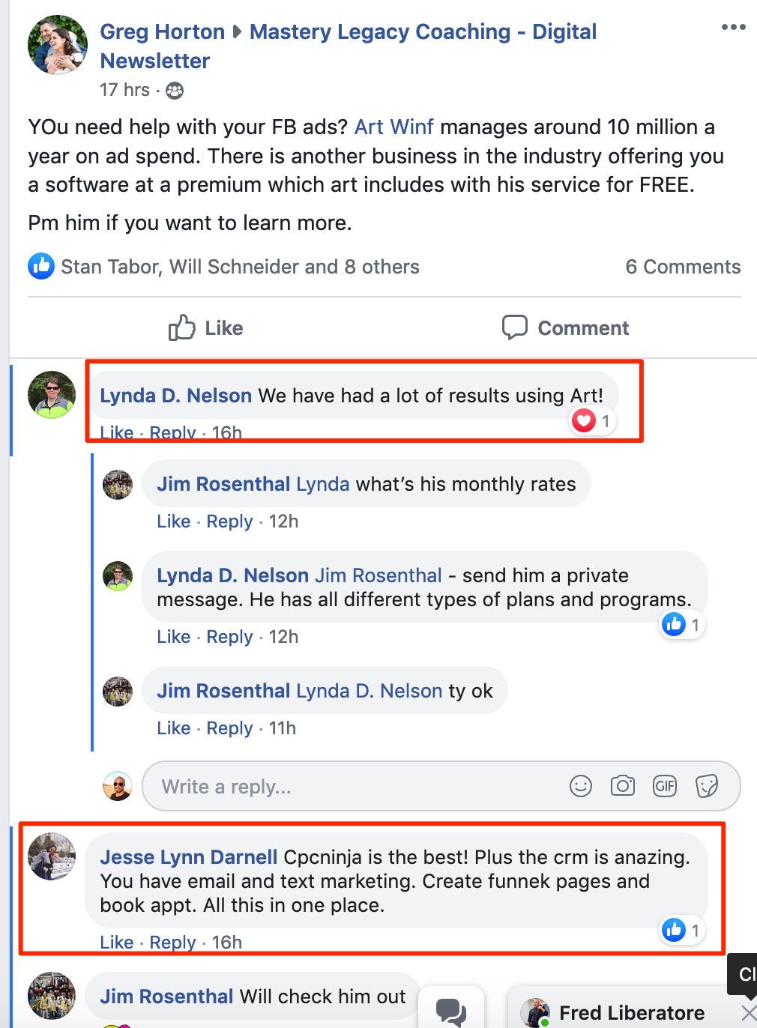Screen dimensions: 757x1028
Task: Click the blue like icon beside Stan Tabor
Action: pos(41,266)
